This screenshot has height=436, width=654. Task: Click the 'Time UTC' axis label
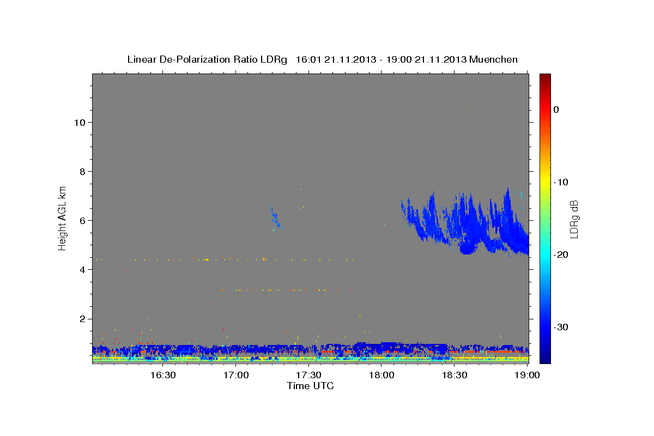tap(310, 386)
